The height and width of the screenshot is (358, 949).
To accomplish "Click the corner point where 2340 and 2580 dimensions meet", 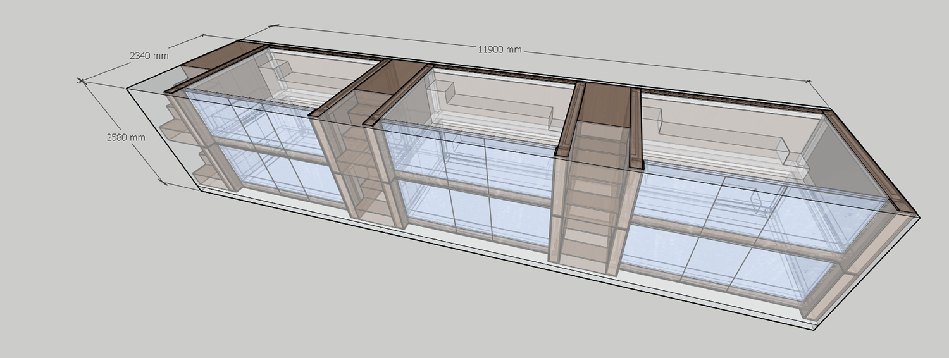I will click(x=80, y=80).
